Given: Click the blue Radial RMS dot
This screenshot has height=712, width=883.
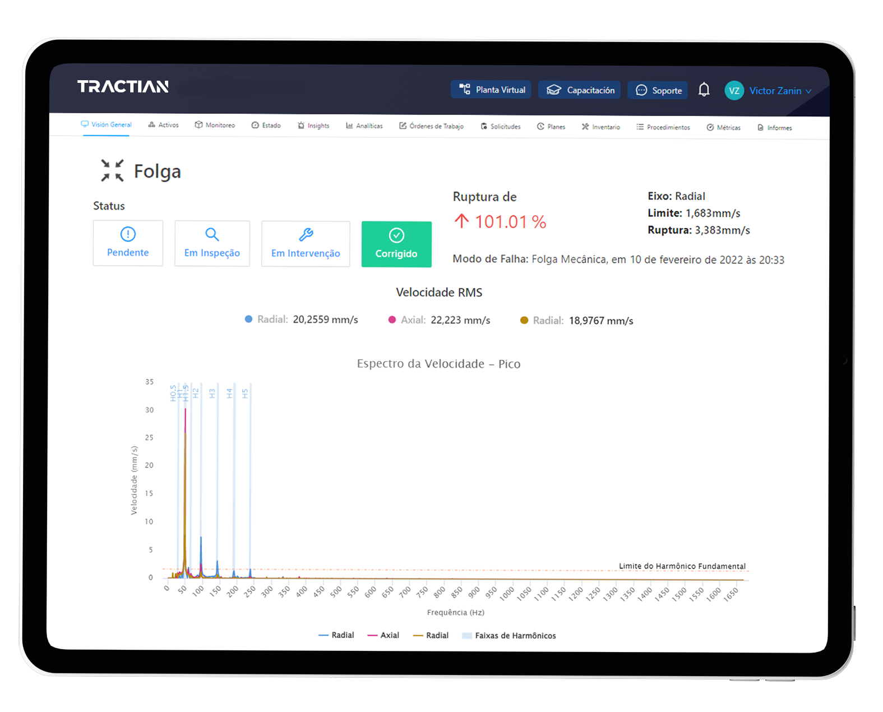Looking at the screenshot, I should [248, 319].
